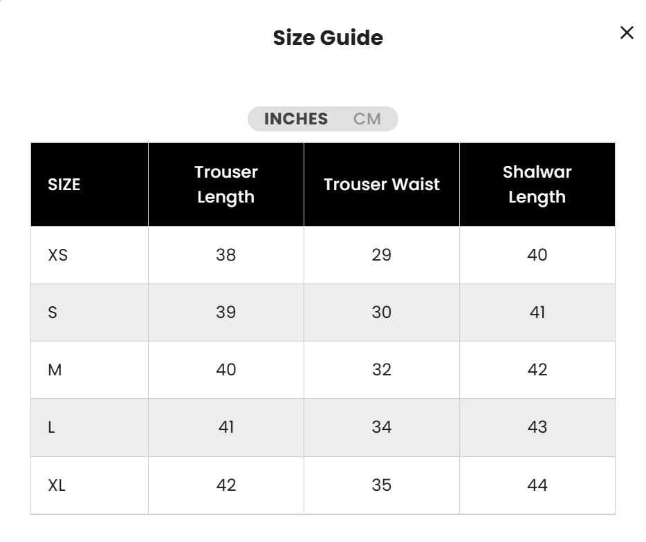Click XS shalwar length value 40
Image resolution: width=646 pixels, height=542 pixels.
pyautogui.click(x=537, y=255)
